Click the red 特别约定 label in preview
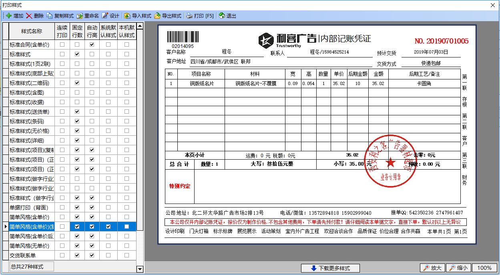Viewport: 500px width, 275px height. pos(180,186)
